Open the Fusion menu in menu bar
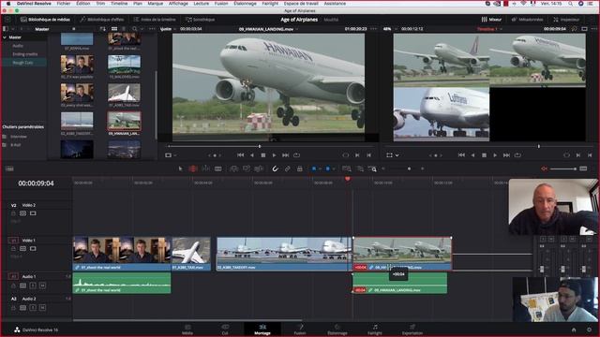This screenshot has height=337, width=600. pyautogui.click(x=221, y=4)
